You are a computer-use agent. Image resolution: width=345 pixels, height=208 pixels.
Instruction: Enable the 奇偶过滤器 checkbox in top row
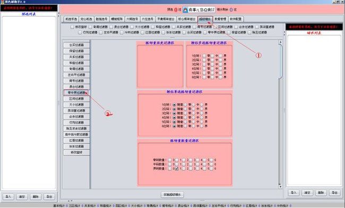90,27
